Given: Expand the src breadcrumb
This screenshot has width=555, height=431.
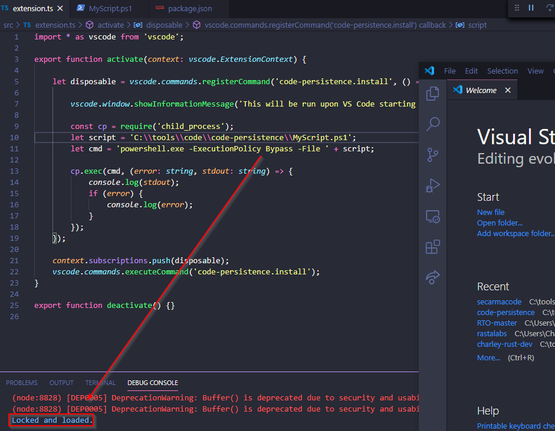Looking at the screenshot, I should (8, 25).
